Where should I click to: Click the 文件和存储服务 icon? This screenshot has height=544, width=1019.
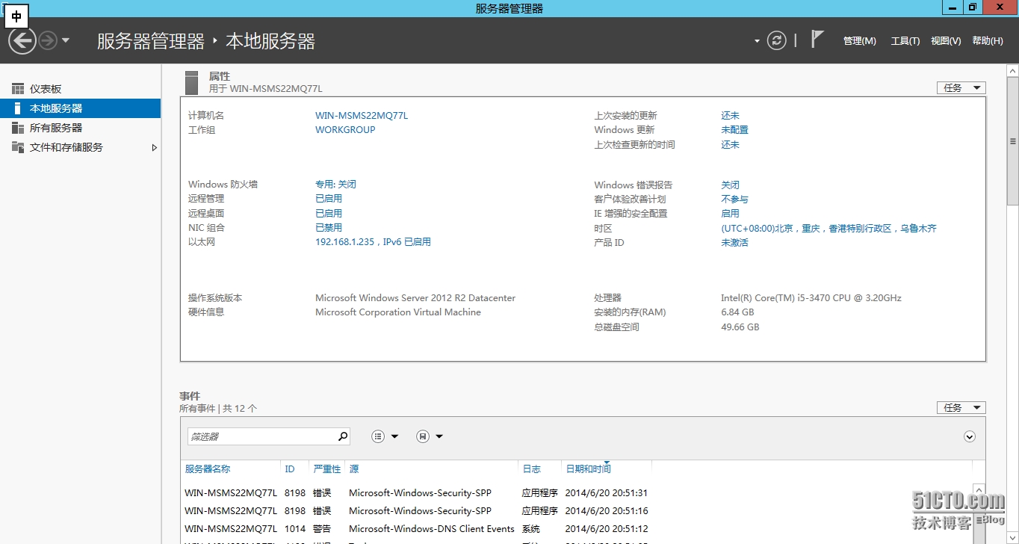(x=18, y=147)
